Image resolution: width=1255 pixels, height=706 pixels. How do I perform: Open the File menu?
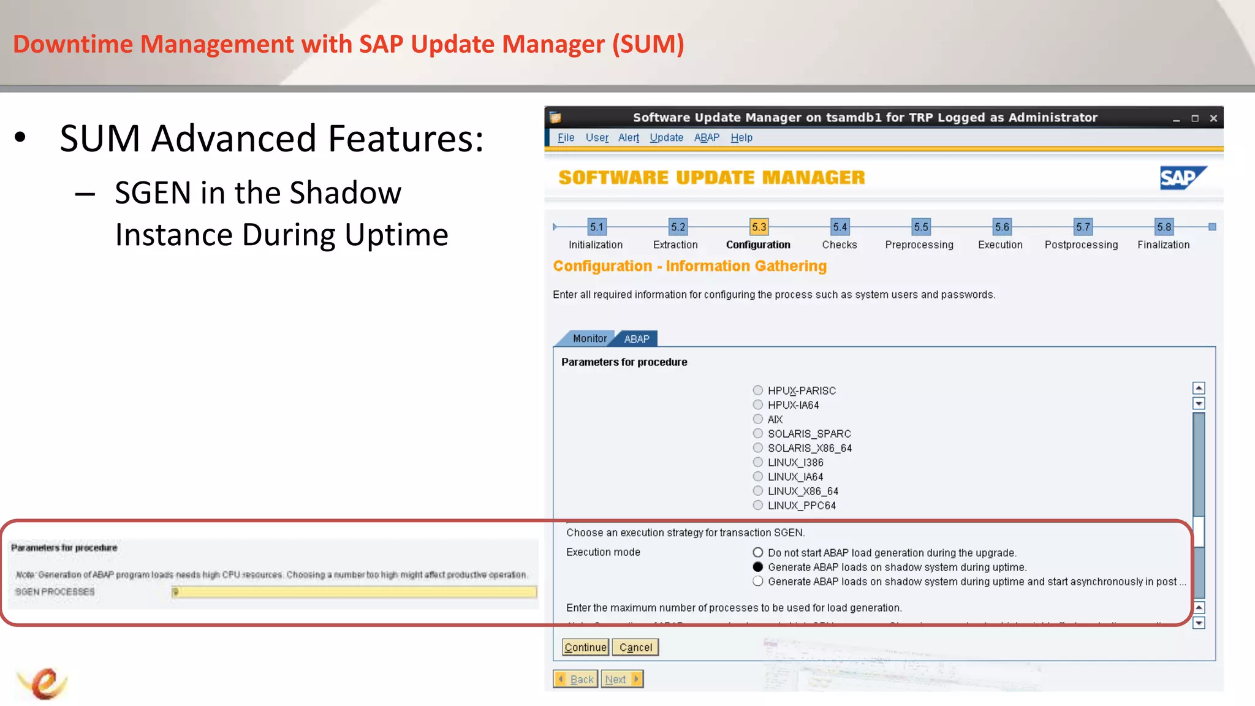point(566,138)
